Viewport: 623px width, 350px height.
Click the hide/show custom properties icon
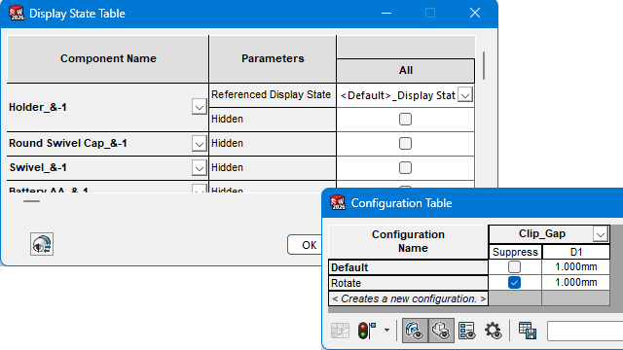tap(467, 331)
